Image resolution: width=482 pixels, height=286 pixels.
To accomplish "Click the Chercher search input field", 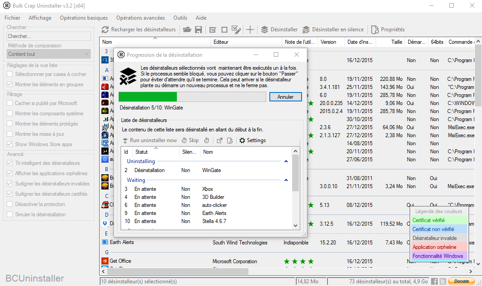I will 49,36.
